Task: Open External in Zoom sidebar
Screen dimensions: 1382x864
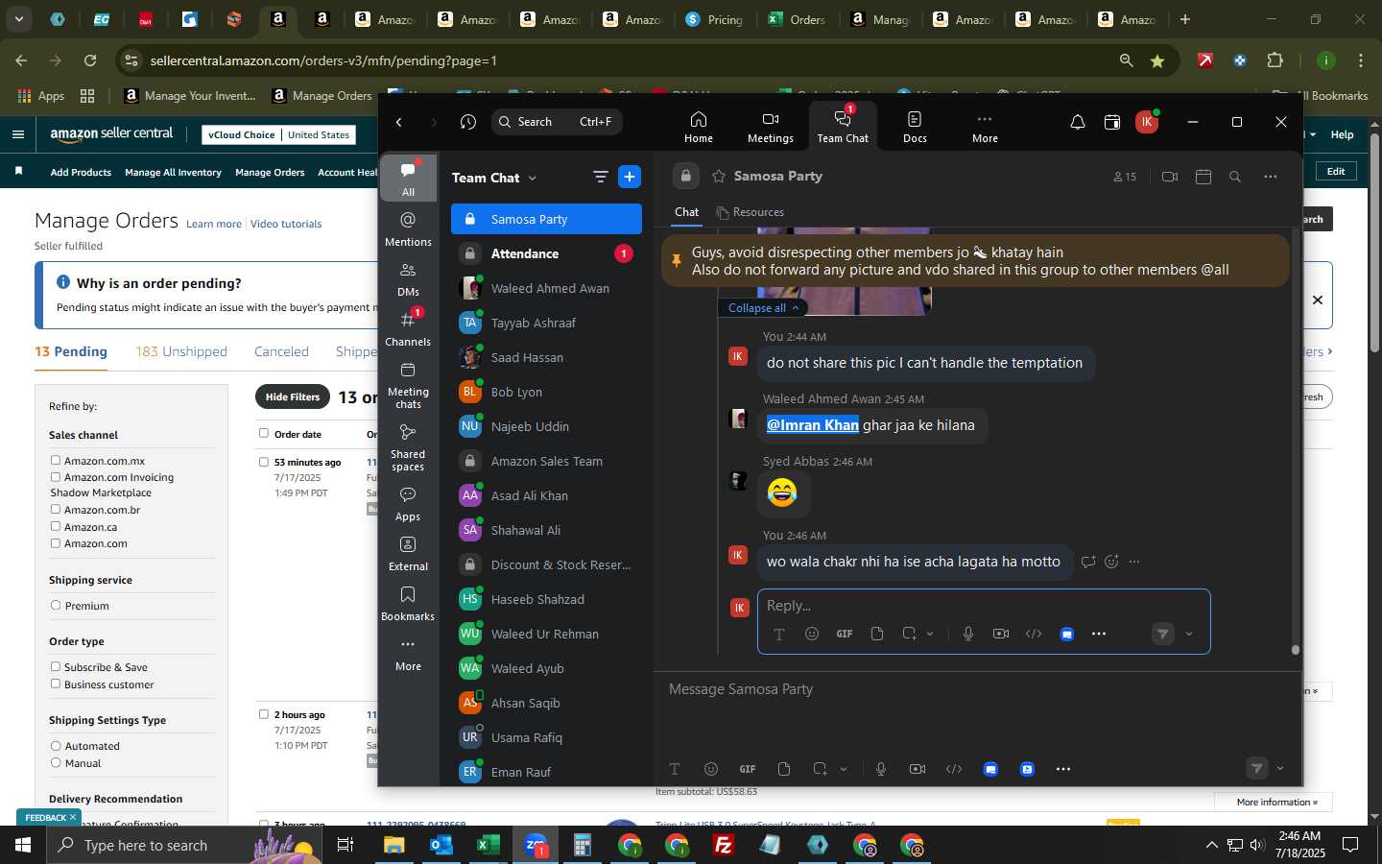Action: (x=408, y=554)
